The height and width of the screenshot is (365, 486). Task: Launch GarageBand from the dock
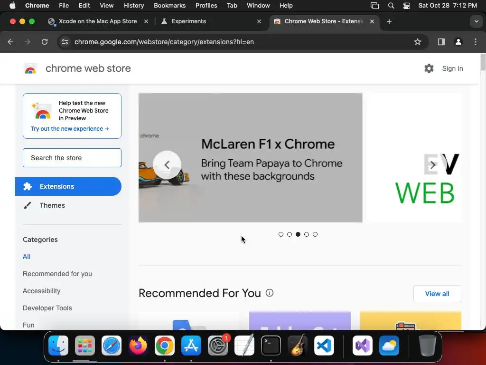(x=298, y=346)
